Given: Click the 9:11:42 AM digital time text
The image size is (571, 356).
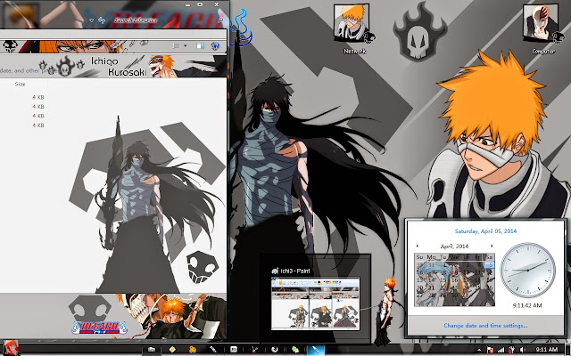Looking at the screenshot, I should click(x=527, y=305).
